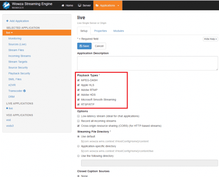The width and height of the screenshot is (219, 177).
Task: Click the custom streaming directory input field
Action: click(150, 163)
